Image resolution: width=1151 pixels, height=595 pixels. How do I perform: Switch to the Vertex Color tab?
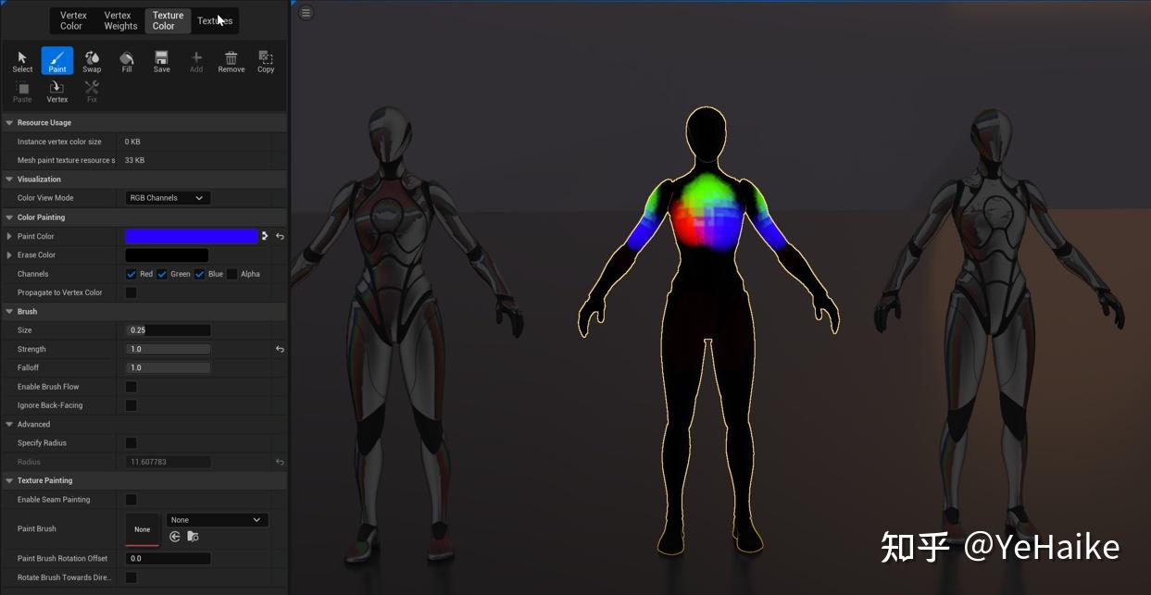pyautogui.click(x=73, y=20)
